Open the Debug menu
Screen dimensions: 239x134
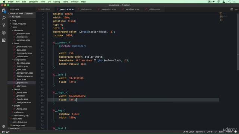(x=56, y=1)
